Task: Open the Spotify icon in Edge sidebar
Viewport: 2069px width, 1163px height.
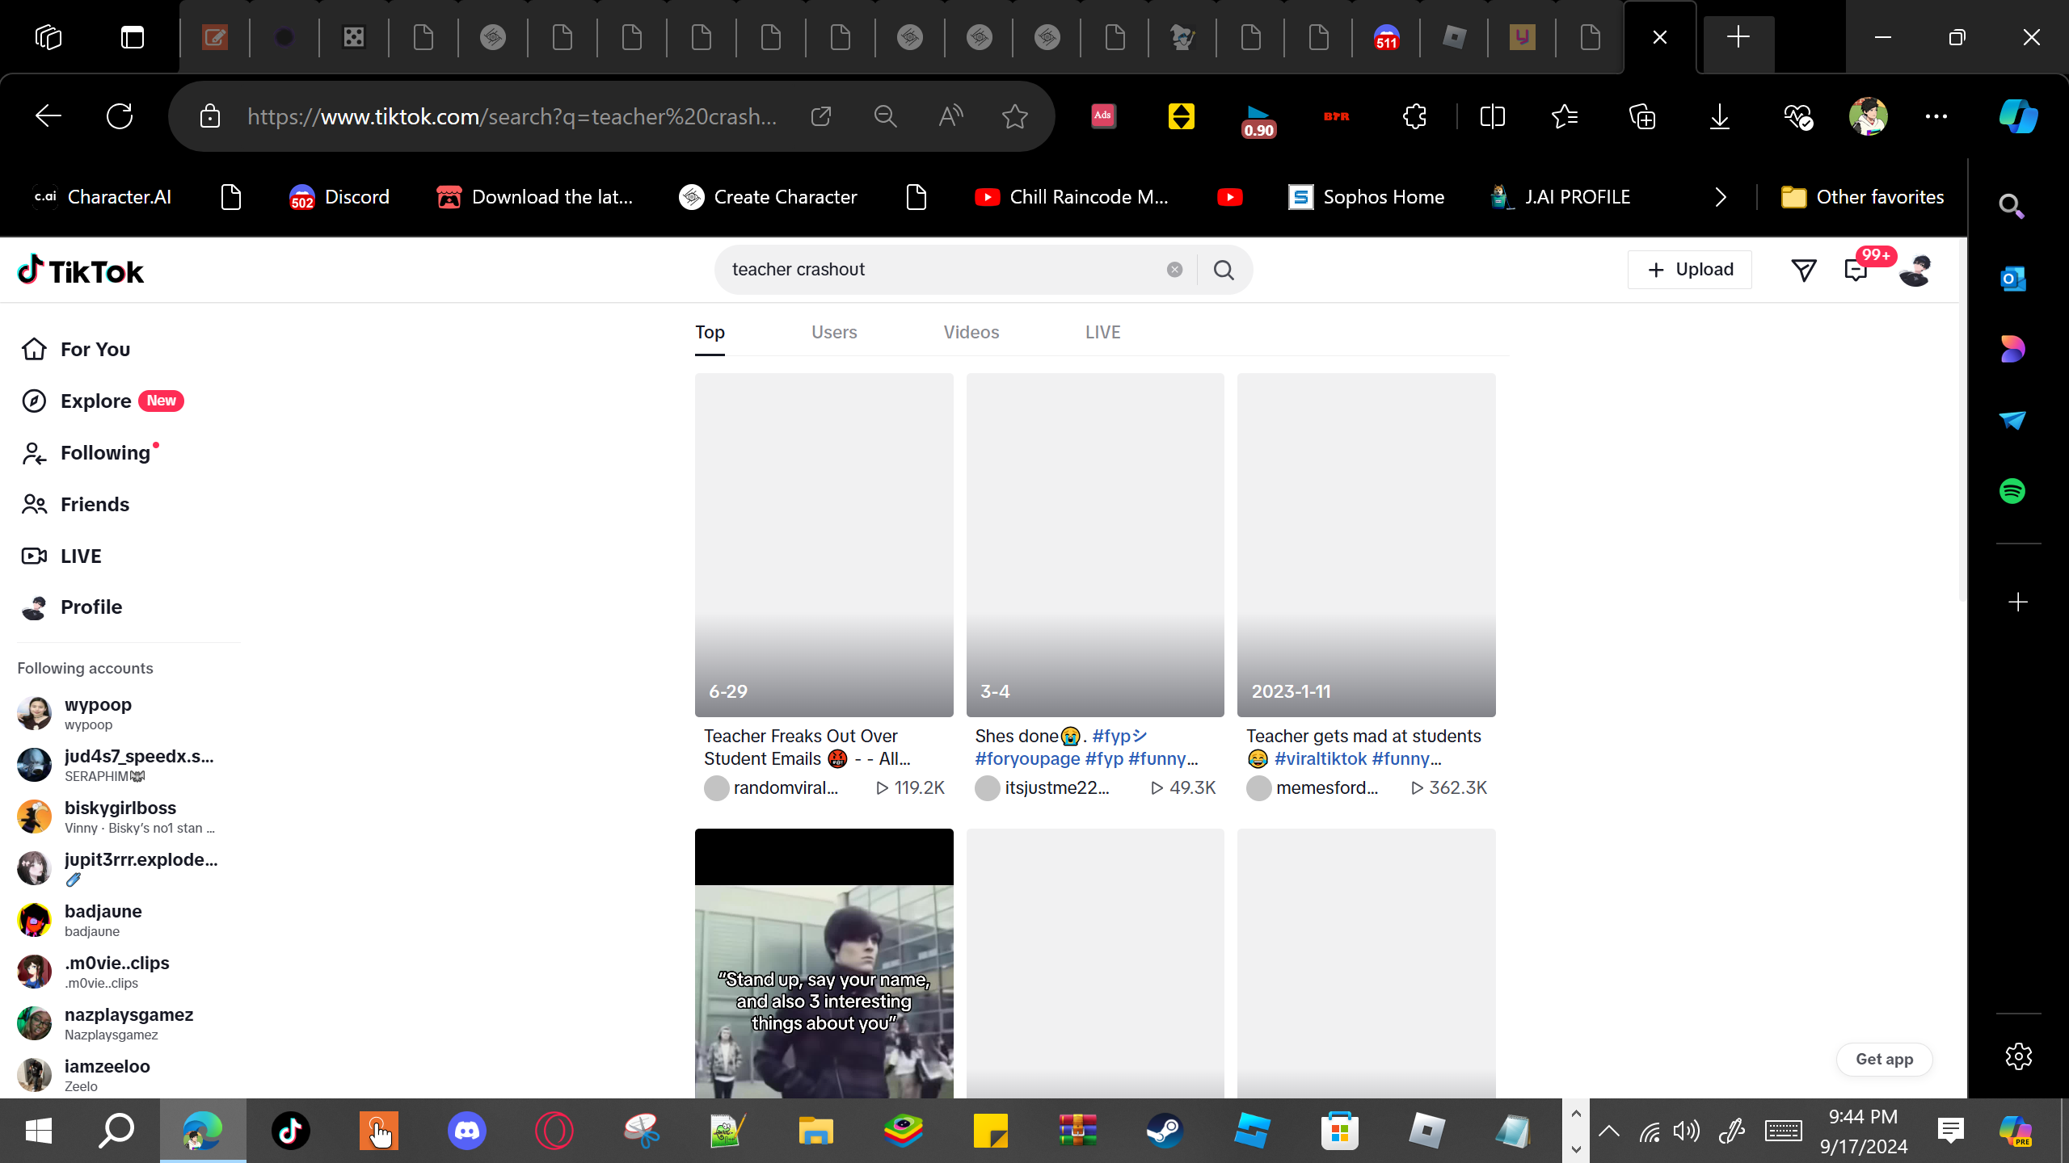Action: coord(2012,491)
